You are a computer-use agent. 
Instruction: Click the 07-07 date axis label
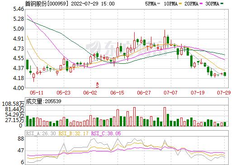170,93
